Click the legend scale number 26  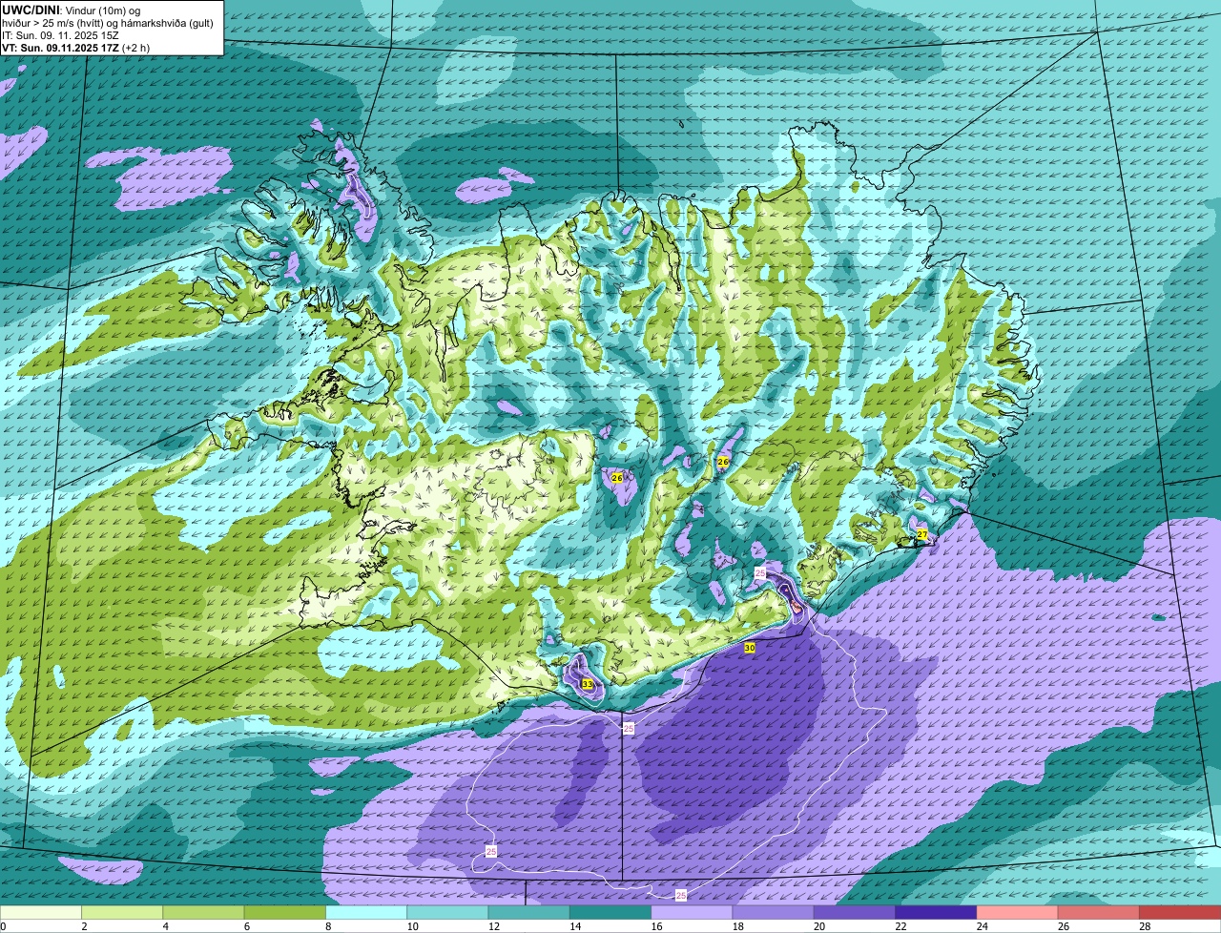(1063, 926)
